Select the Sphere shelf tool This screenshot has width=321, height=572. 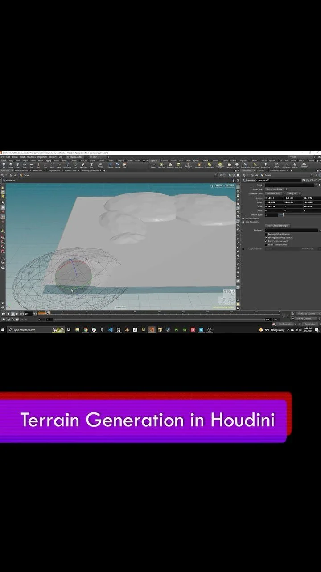[x=11, y=165]
